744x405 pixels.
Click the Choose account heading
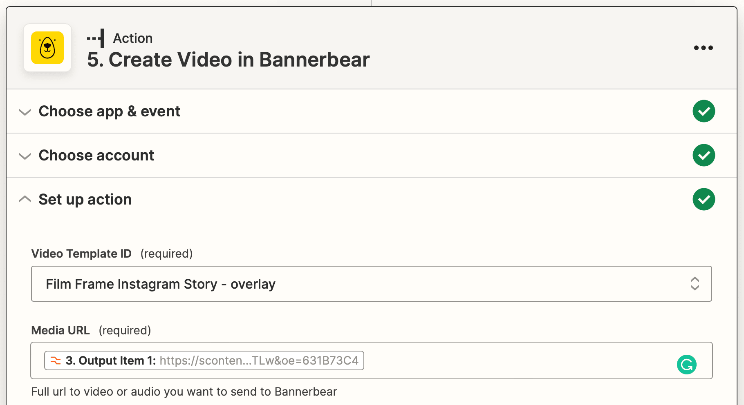click(96, 156)
